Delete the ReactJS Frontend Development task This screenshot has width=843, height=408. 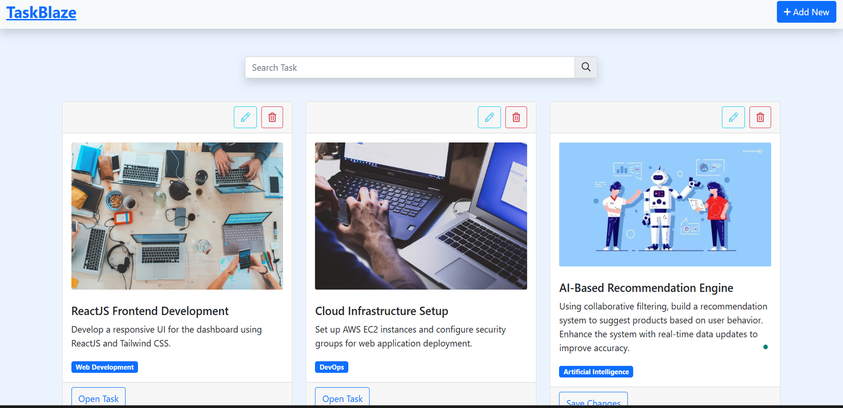(272, 117)
